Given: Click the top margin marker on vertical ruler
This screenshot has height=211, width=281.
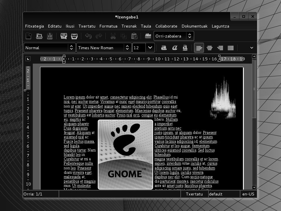Looking at the screenshot, I should tap(25, 90).
